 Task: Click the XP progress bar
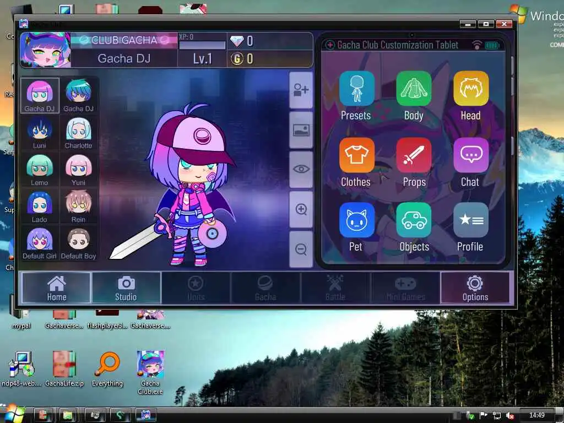[x=203, y=45]
